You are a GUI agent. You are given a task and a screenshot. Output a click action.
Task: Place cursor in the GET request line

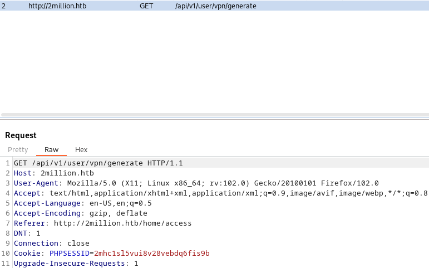[x=98, y=163]
